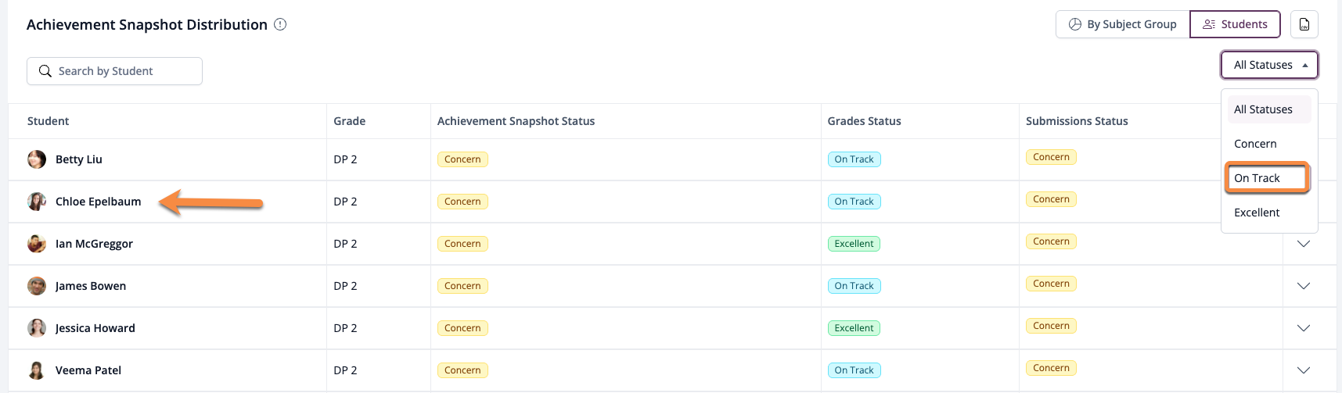Click Betty Liu's On Track grades badge
This screenshot has height=393, width=1342.
pyautogui.click(x=854, y=159)
